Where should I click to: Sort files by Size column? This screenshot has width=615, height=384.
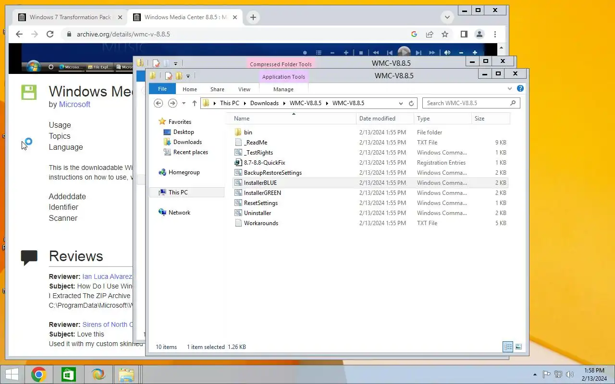pos(491,119)
